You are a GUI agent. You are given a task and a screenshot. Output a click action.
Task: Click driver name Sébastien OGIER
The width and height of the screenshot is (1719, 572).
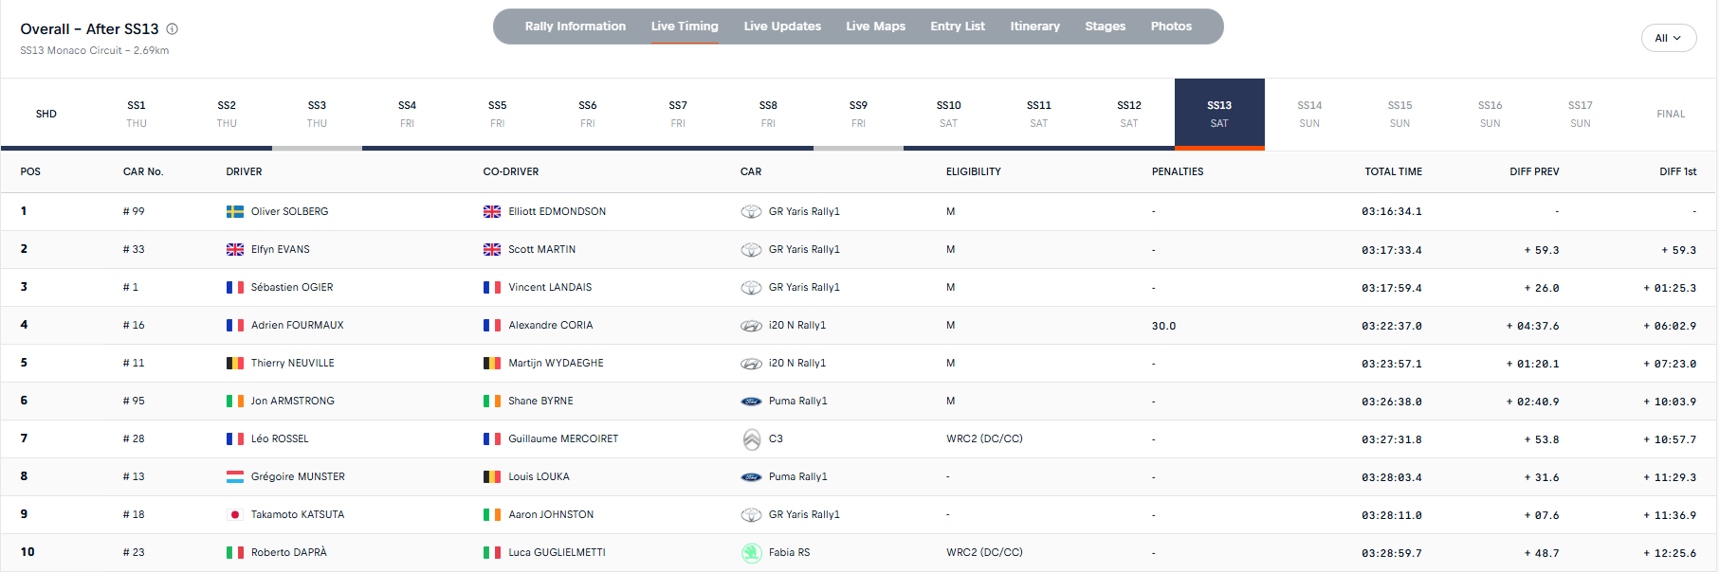coord(292,288)
